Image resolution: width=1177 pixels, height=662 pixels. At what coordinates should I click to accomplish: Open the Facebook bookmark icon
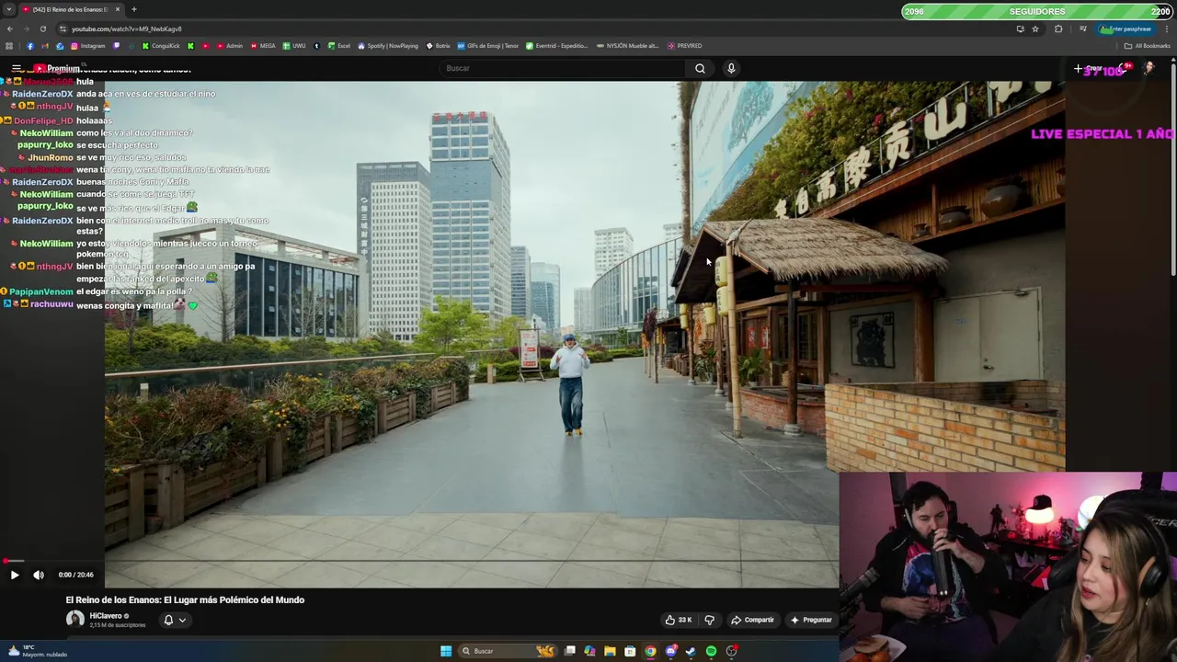click(29, 46)
